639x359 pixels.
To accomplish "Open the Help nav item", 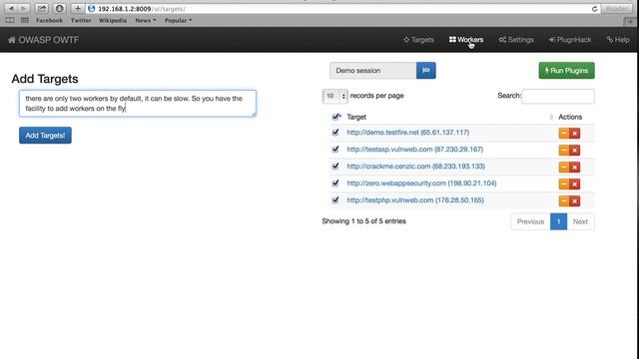I will point(618,40).
